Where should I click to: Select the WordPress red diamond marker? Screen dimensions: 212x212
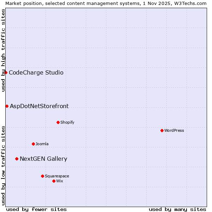162,130
